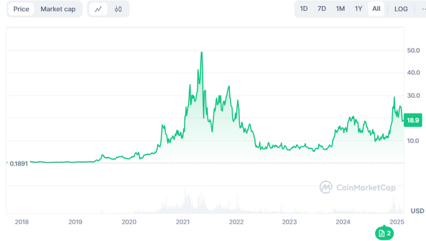Open the more options ellipsis
This screenshot has height=241, width=426.
tap(424, 9)
